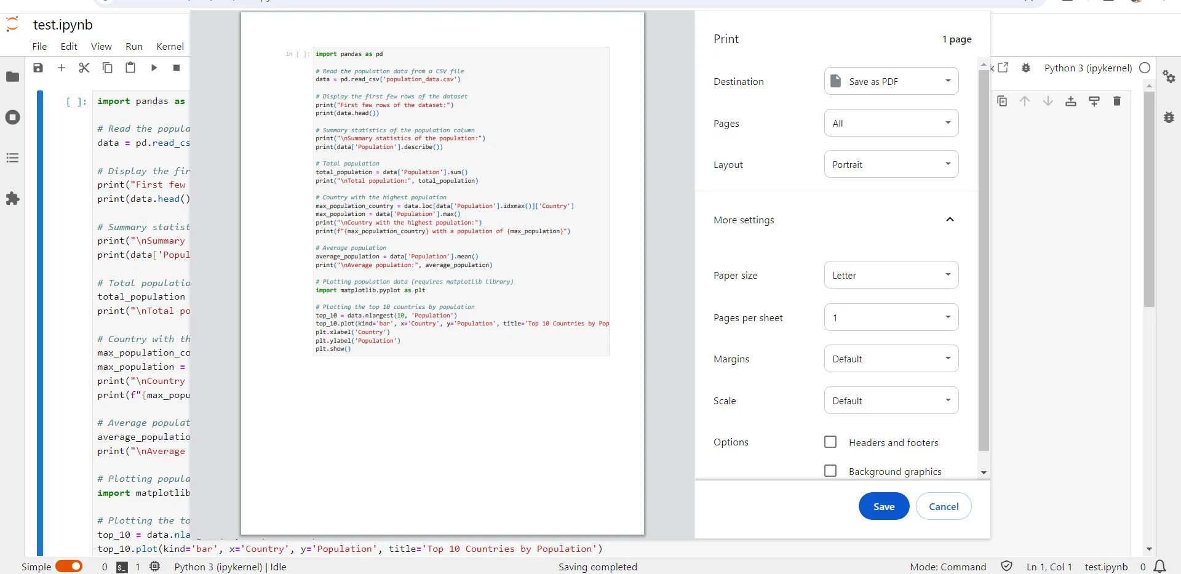
Task: Duplicate the cell with copy icon
Action: [1002, 101]
